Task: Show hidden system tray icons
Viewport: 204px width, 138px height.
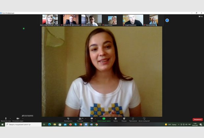Action: coord(179,125)
